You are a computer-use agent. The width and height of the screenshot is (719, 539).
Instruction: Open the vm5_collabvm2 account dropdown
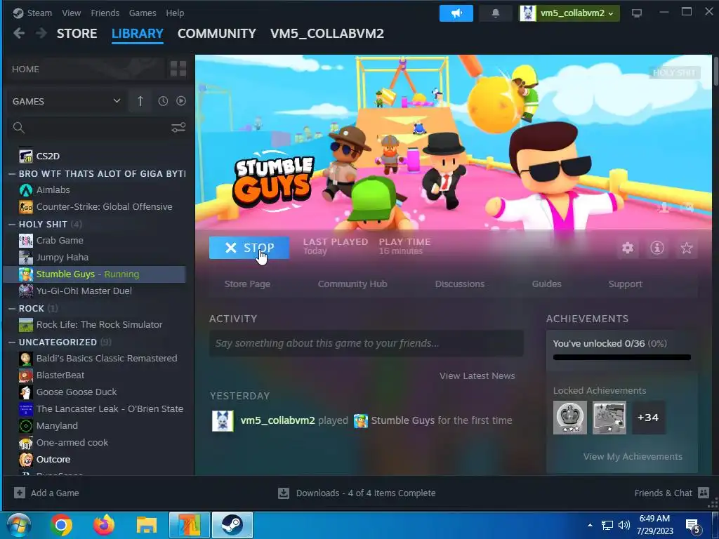pos(569,13)
